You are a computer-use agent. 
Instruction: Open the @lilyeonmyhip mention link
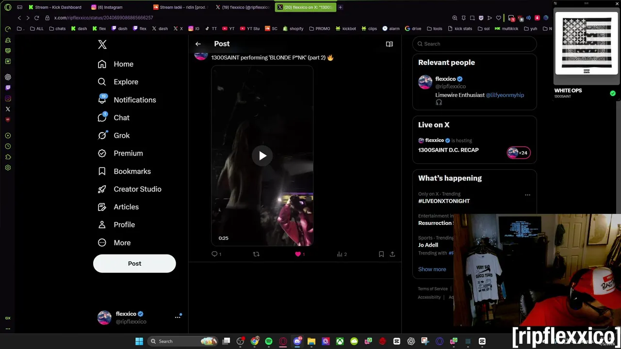click(x=505, y=95)
